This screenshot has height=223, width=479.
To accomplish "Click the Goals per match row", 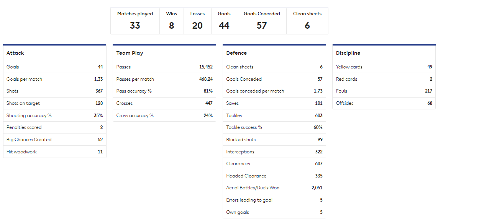I will [54, 79].
